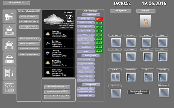The height and width of the screenshot is (108, 174).
Task: Select the Flur OG double window icon
Action: click(115, 77)
